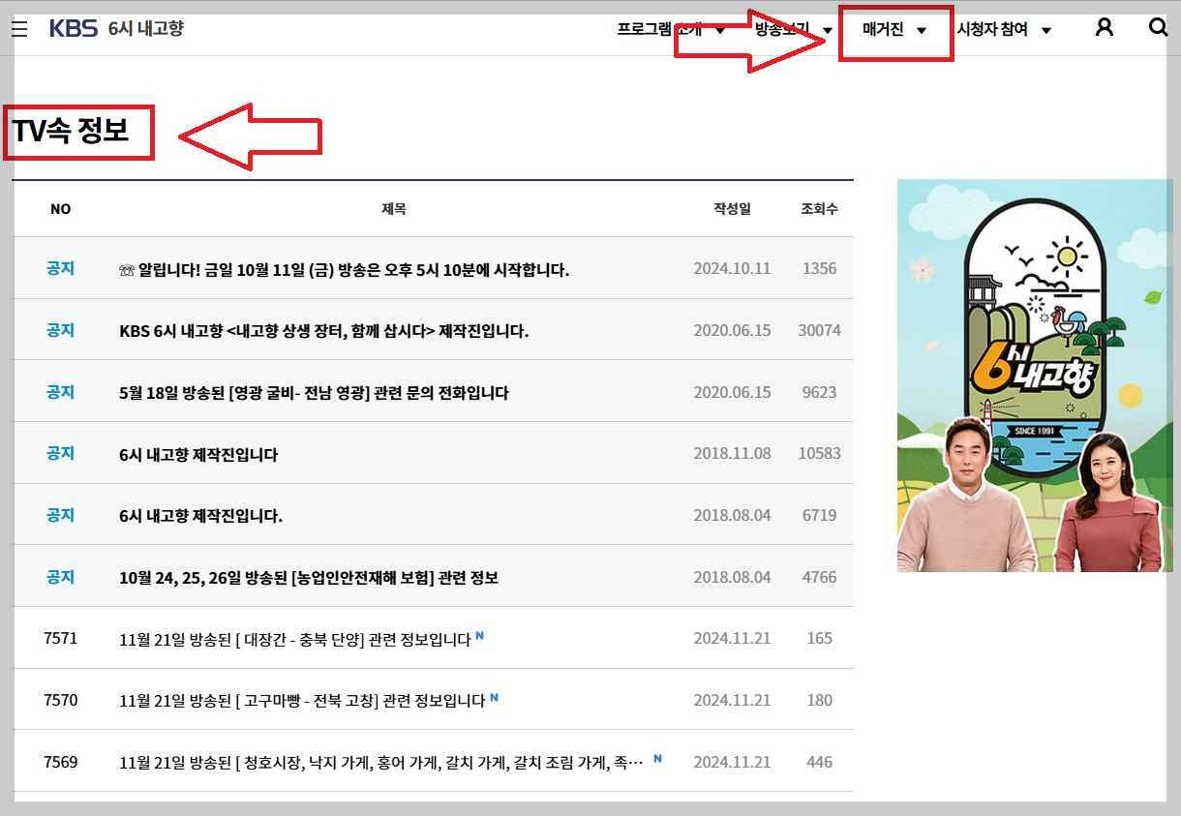Open post 7571 about 대장간 충북 단양
The image size is (1181, 816).
point(295,640)
